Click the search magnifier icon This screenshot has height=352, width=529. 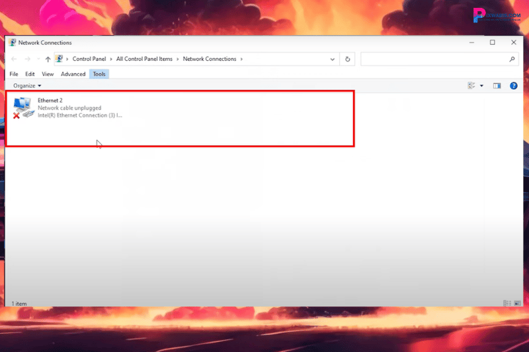512,59
